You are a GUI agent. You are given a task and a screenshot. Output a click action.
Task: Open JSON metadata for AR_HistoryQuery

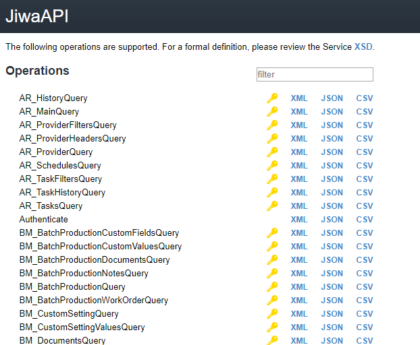tap(332, 98)
